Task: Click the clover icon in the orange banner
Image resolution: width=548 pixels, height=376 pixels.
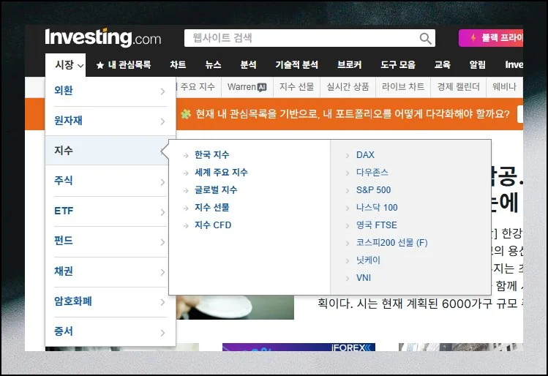Action: [186, 113]
